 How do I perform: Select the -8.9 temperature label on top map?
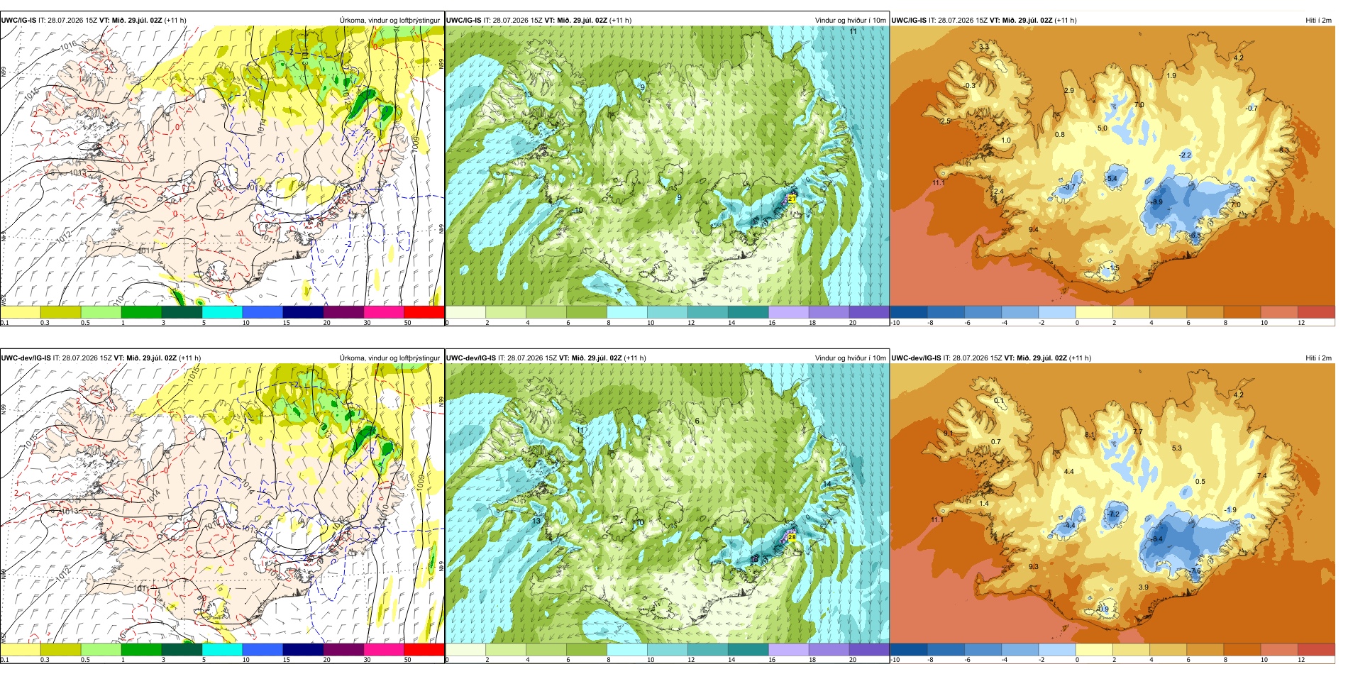click(1156, 202)
